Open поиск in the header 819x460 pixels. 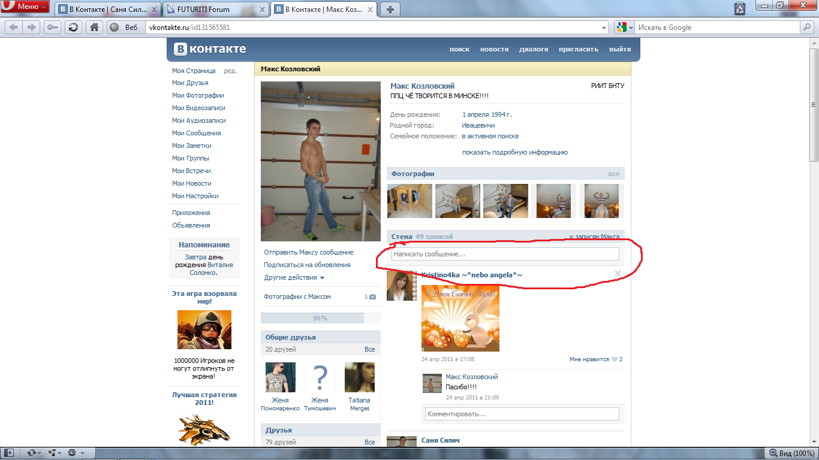(459, 50)
